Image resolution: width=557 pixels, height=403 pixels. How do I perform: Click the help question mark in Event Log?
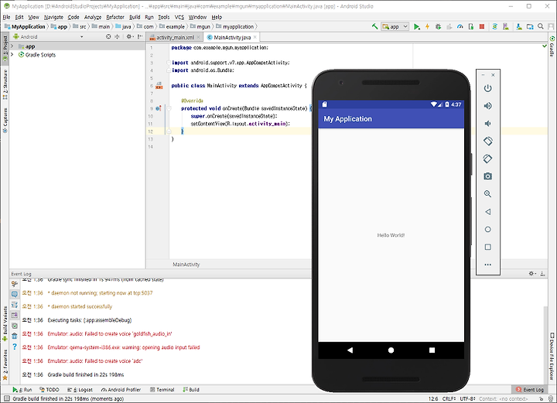[x=15, y=347]
